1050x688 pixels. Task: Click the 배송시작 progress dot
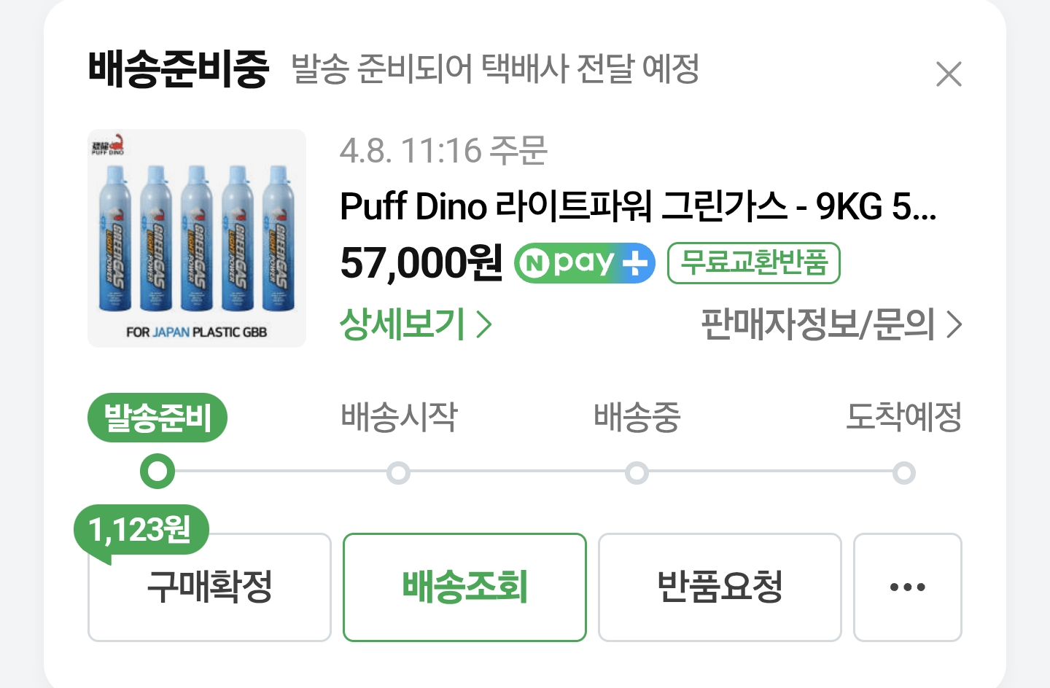398,473
